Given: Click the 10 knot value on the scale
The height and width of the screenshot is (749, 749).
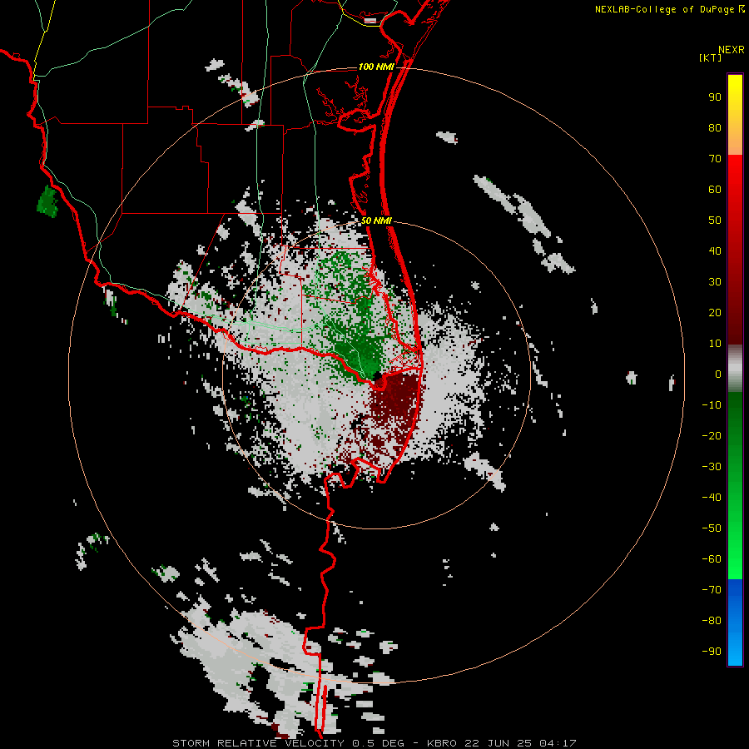Looking at the screenshot, I should pos(715,344).
